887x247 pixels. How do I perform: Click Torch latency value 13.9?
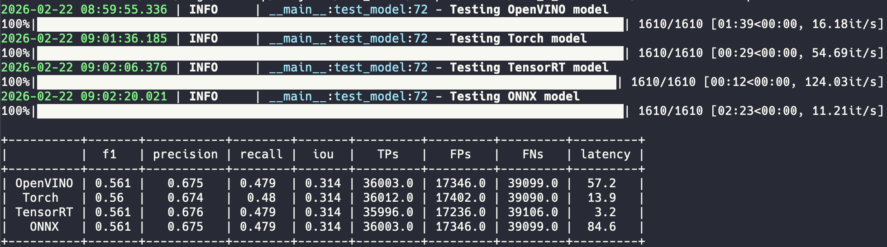click(x=602, y=198)
